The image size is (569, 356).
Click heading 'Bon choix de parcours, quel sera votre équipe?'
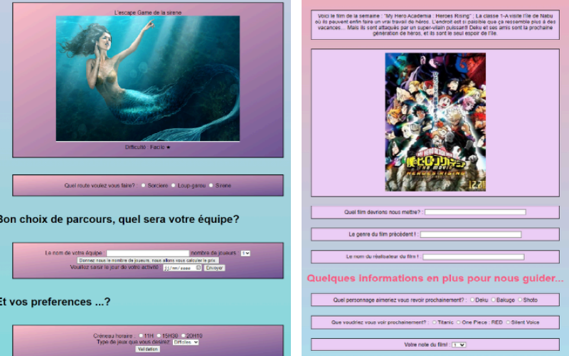[x=119, y=219]
